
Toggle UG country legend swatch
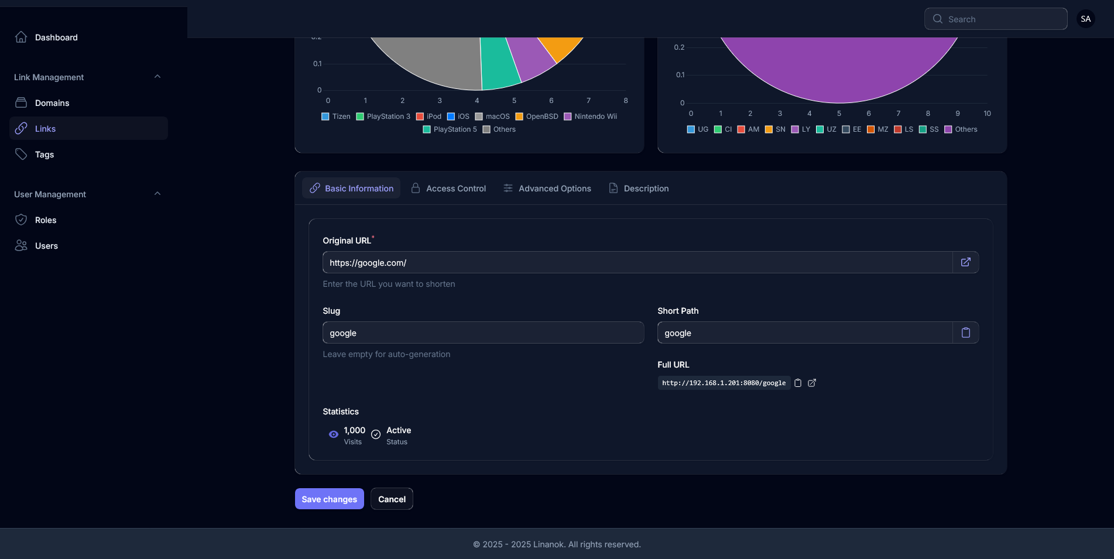[691, 129]
